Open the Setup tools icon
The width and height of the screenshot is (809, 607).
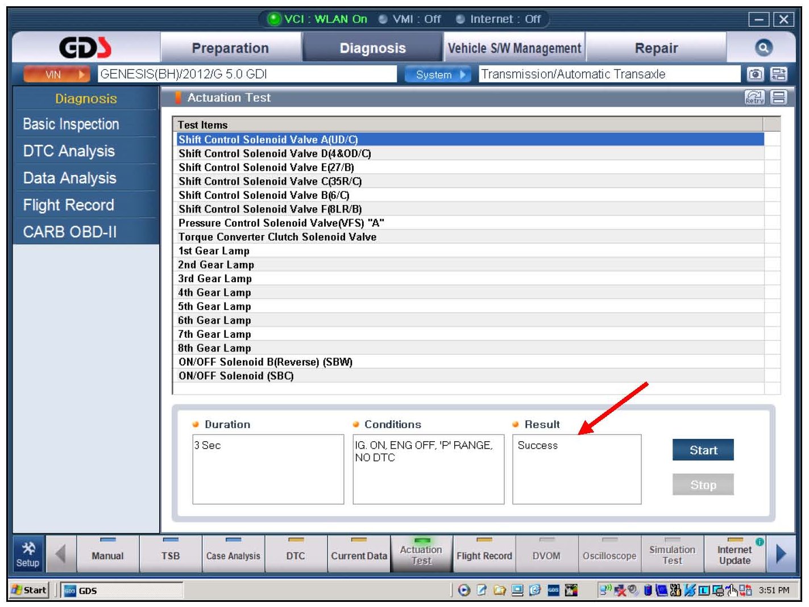click(x=28, y=554)
